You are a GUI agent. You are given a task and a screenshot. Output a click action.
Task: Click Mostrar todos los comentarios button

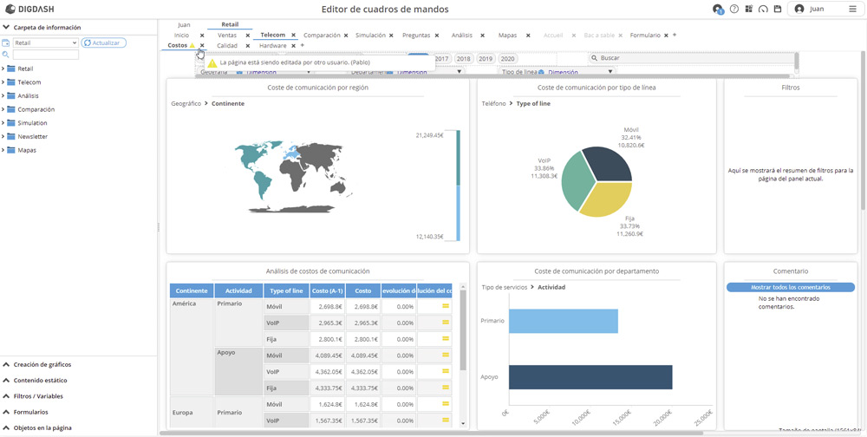pyautogui.click(x=790, y=287)
